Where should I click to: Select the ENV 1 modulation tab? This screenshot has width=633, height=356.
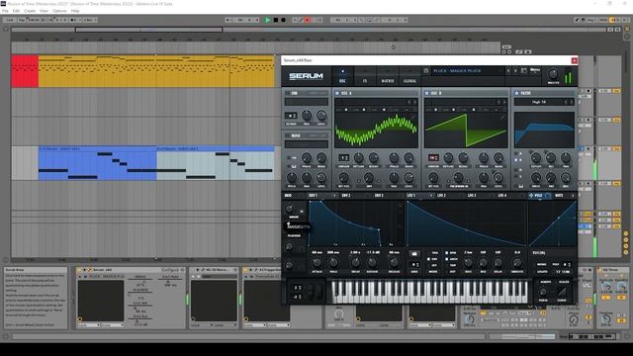point(314,196)
